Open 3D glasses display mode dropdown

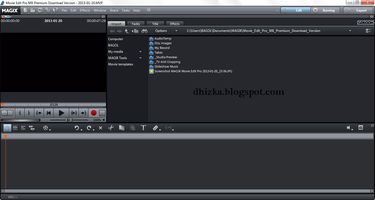10,17
